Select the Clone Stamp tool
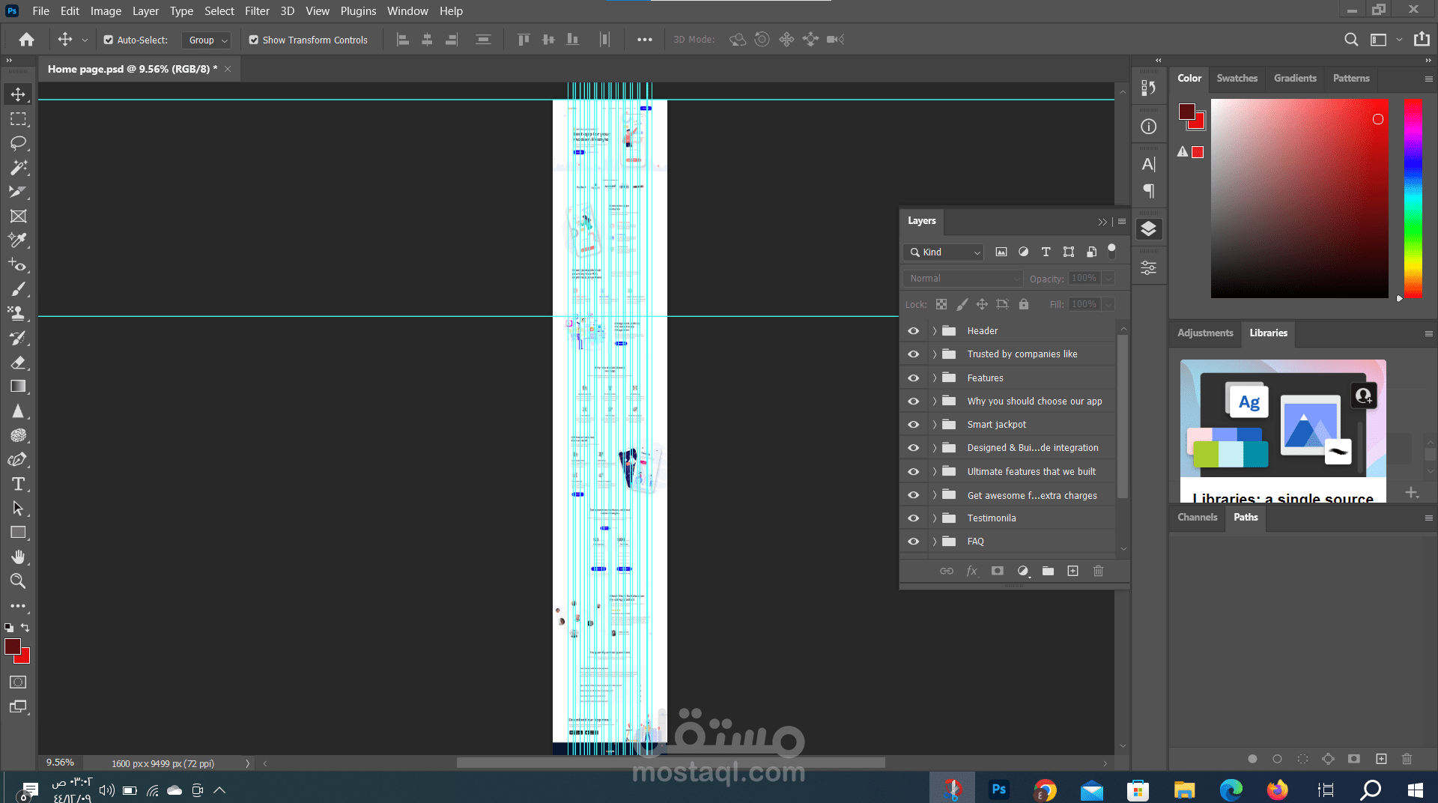Viewport: 1438px width, 803px height. tap(18, 313)
